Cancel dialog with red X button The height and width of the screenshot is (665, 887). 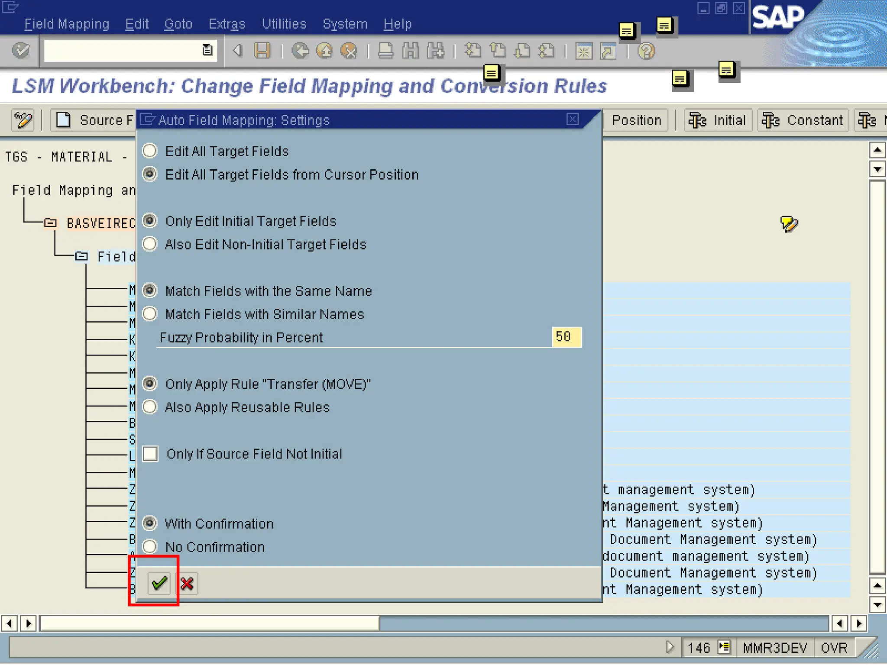187,584
